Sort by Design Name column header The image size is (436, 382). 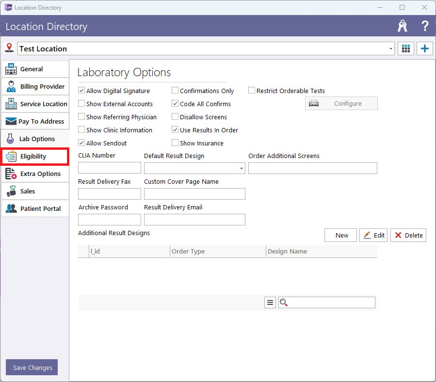pyautogui.click(x=322, y=251)
